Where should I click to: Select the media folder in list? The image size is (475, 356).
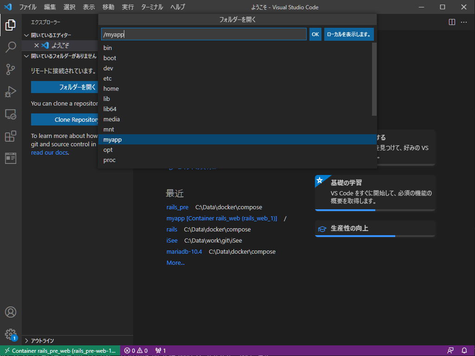pyautogui.click(x=235, y=119)
